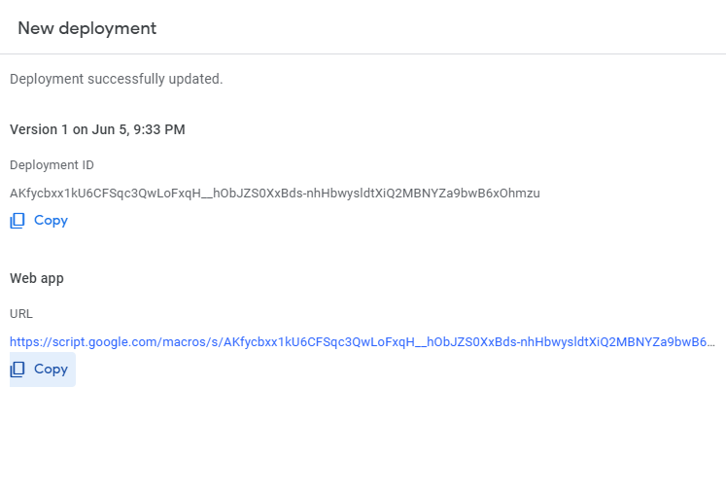
Task: Click the copy icon under Web app URL
Action: coord(17,370)
